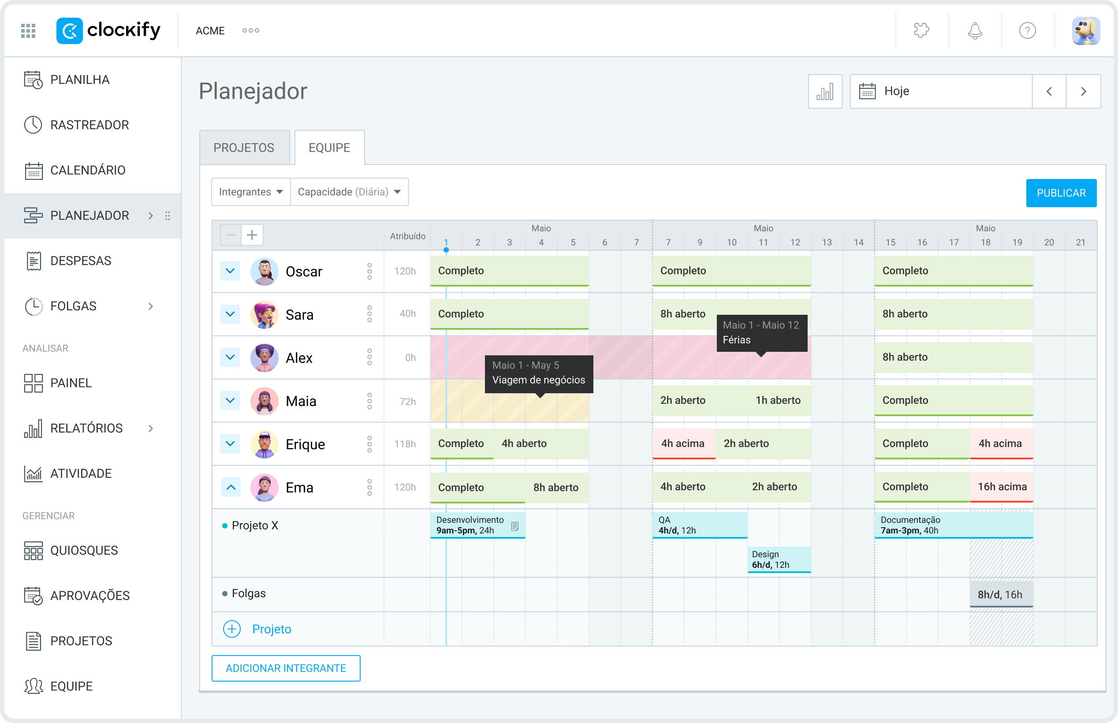Open the Rastreador time tracker

point(89,124)
